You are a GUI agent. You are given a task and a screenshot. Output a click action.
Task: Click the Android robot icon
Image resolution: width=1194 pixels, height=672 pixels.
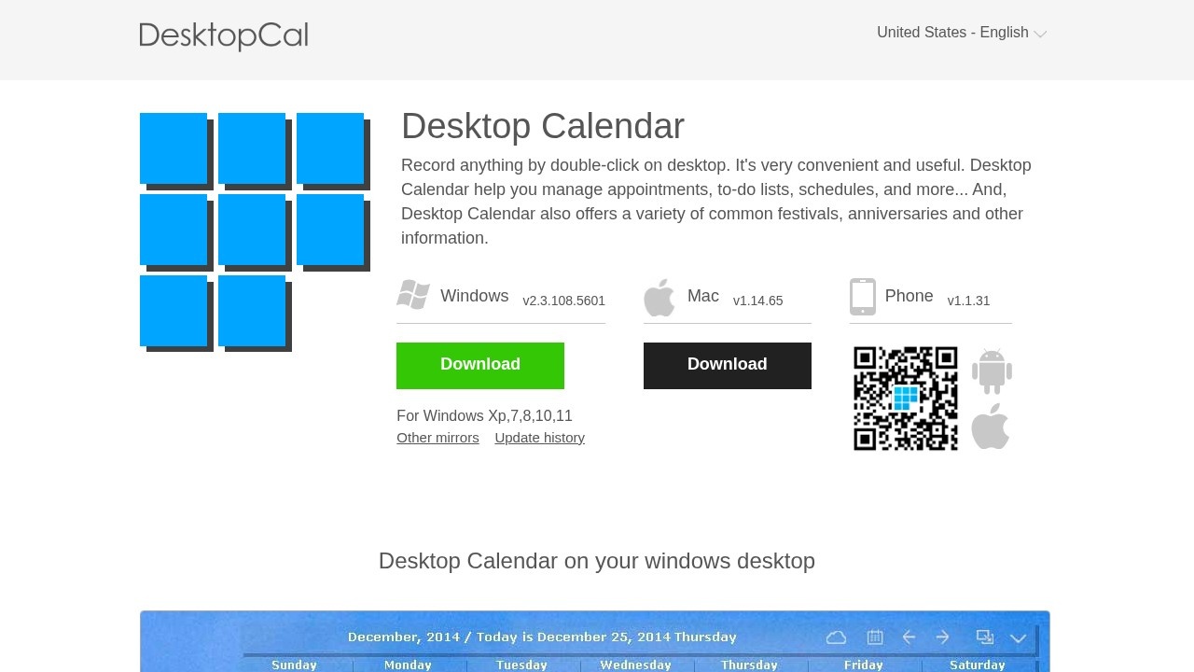coord(991,370)
